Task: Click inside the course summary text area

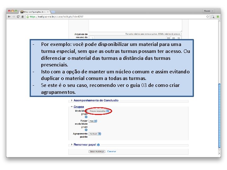Action: click(x=135, y=26)
